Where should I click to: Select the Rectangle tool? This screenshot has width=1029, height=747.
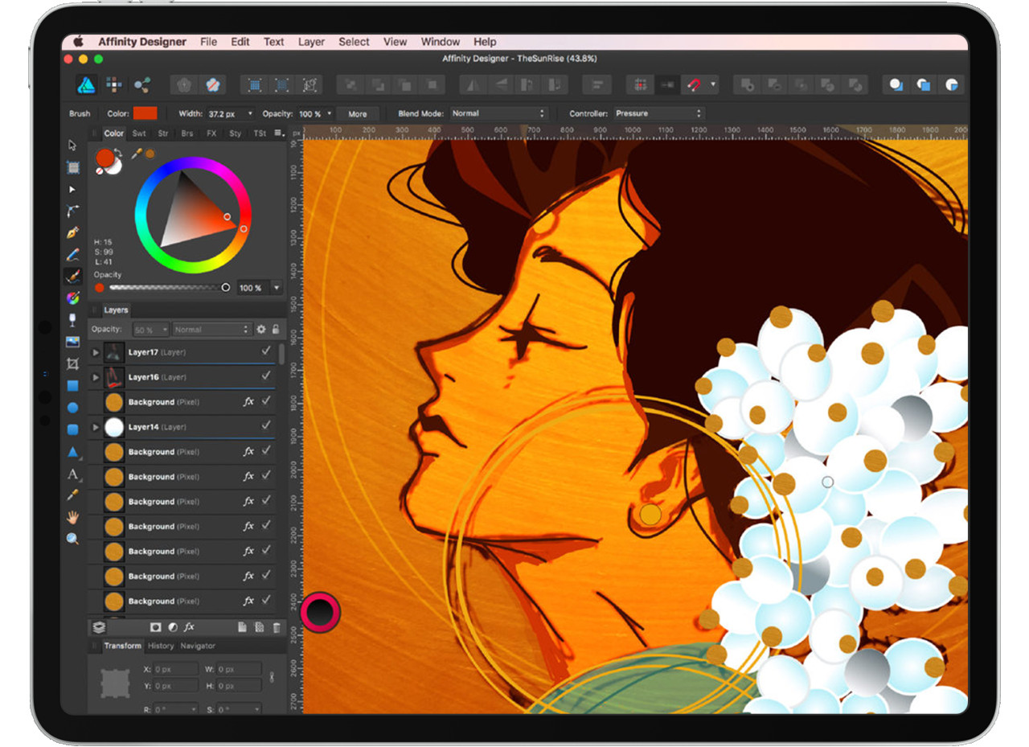coord(72,386)
